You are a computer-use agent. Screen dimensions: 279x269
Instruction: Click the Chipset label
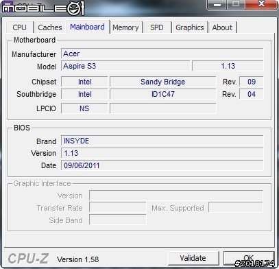click(x=44, y=82)
